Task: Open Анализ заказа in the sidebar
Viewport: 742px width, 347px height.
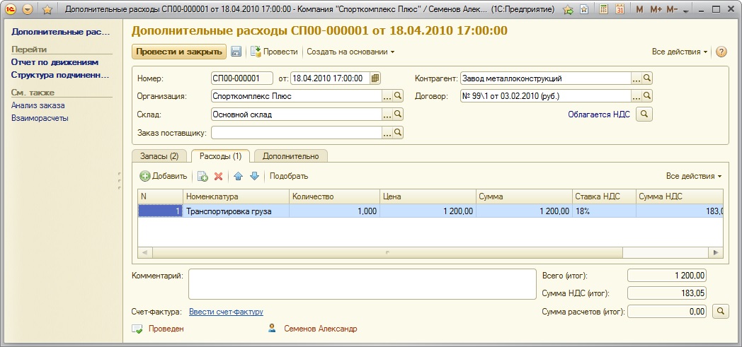Action: tap(38, 105)
